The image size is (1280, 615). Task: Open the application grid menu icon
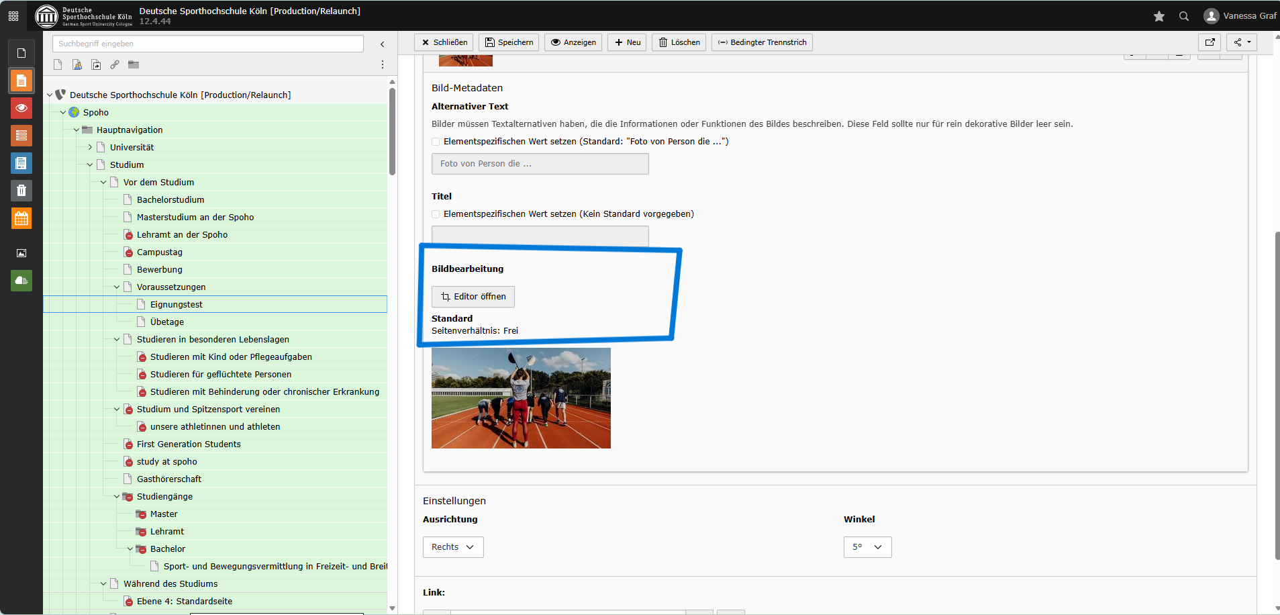(x=13, y=16)
